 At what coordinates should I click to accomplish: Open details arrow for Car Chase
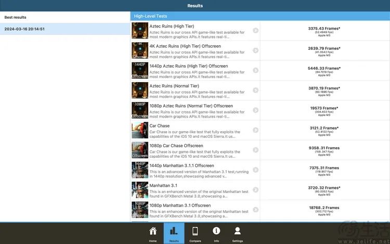pyautogui.click(x=255, y=130)
